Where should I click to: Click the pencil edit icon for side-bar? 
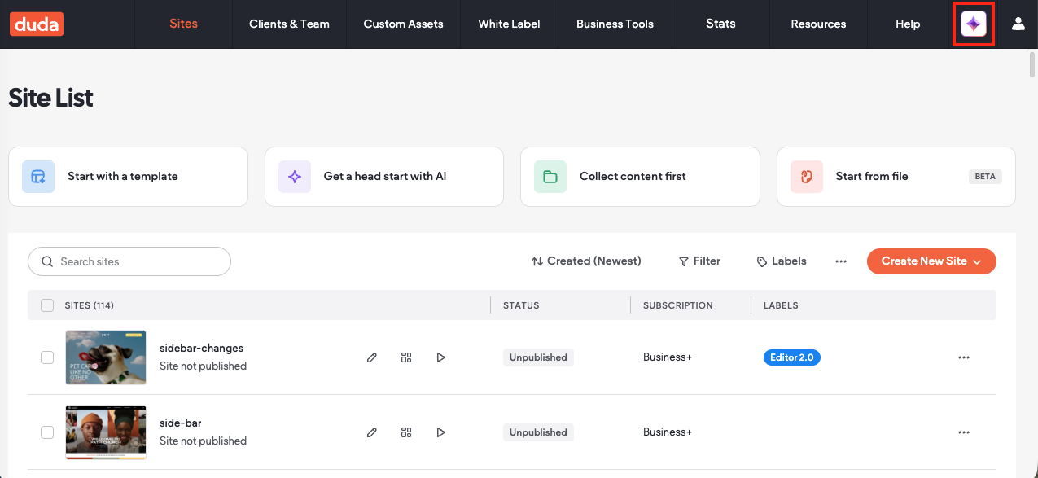tap(372, 432)
